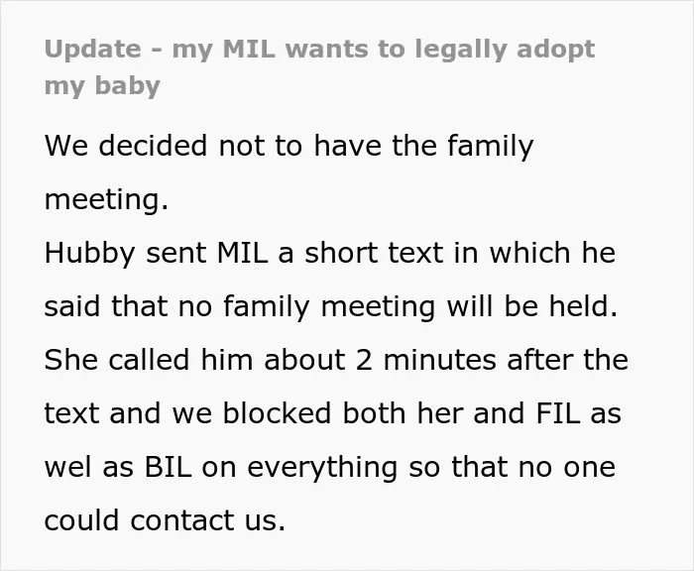This screenshot has width=694, height=571.
Task: Click the word 'meeting.' on its own line
Action: click(106, 200)
